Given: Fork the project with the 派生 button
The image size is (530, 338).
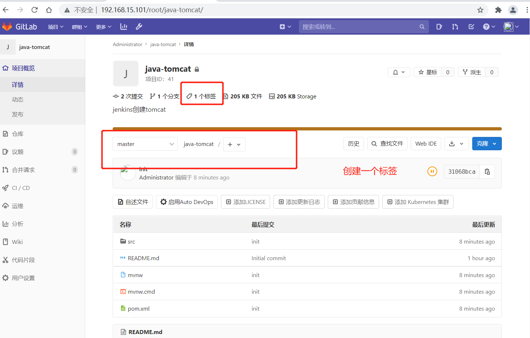Looking at the screenshot, I should [x=472, y=72].
